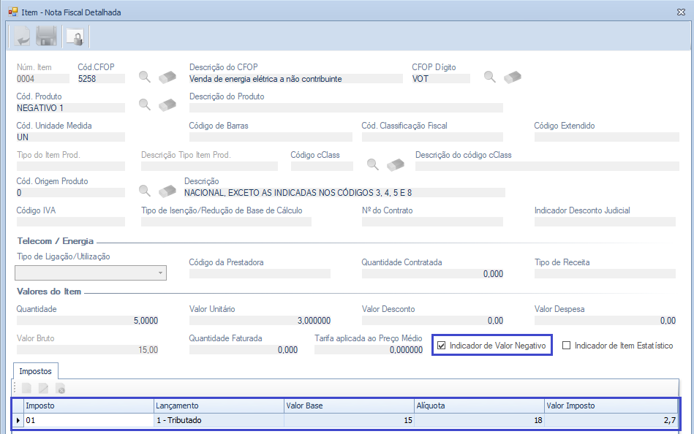Uncheck Indicador de Valor Negativo
Image resolution: width=694 pixels, height=434 pixels.
[441, 346]
